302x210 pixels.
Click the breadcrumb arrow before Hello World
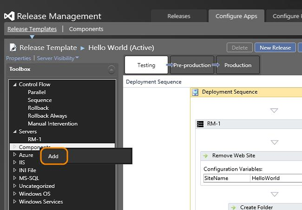tap(83, 47)
